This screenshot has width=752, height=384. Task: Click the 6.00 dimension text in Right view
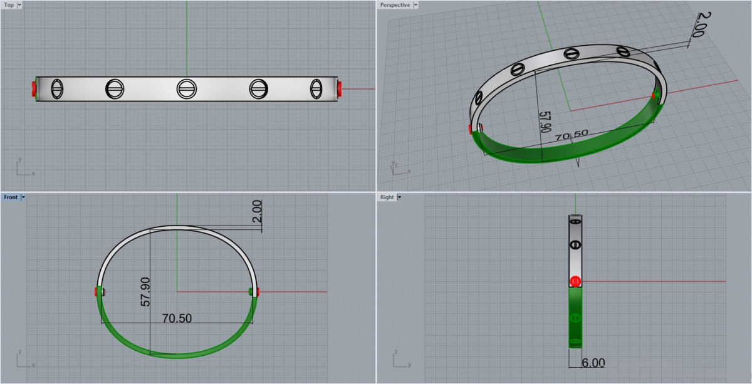[x=593, y=363]
